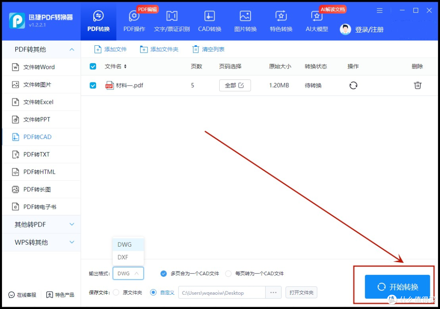Choose DXF from the output format list
The height and width of the screenshot is (309, 440).
128,257
